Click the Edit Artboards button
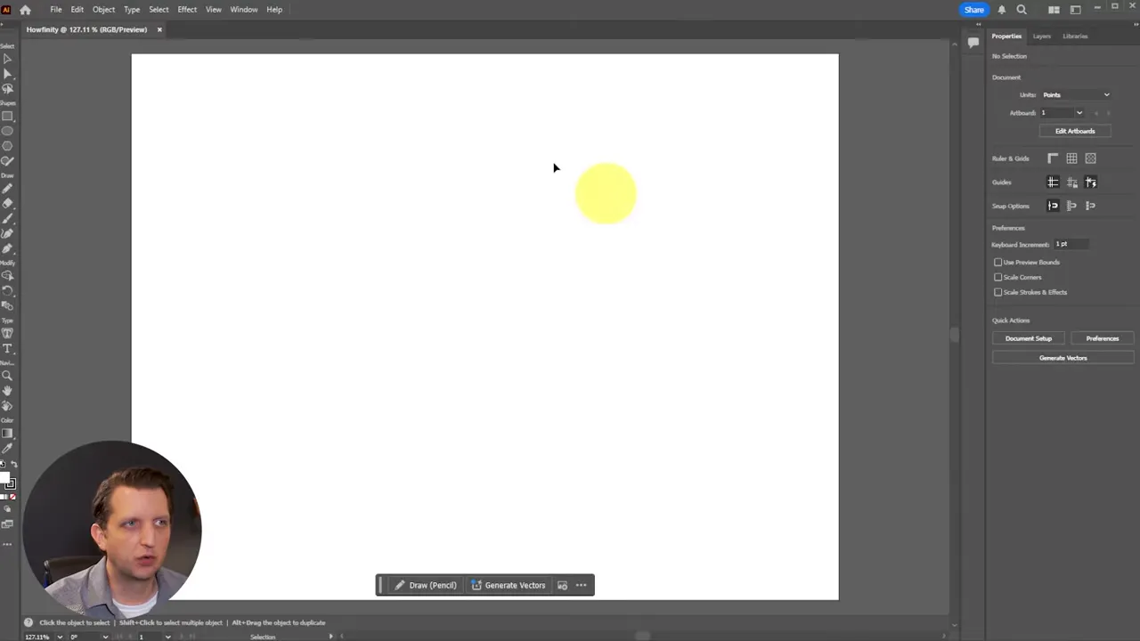This screenshot has height=641, width=1140. [1075, 131]
